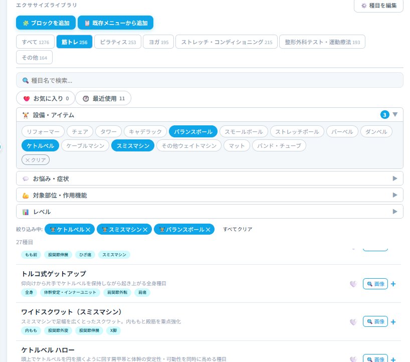Toggle チェア equipment filter
The image size is (410, 362).
pyautogui.click(x=80, y=131)
